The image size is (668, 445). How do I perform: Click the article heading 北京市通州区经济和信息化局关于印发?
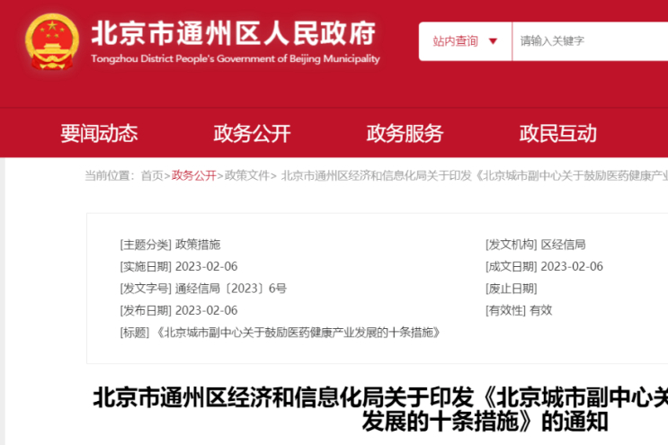click(380, 409)
